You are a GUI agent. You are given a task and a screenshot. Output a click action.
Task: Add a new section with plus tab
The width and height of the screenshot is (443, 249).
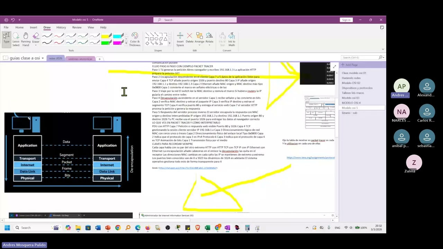point(99,59)
